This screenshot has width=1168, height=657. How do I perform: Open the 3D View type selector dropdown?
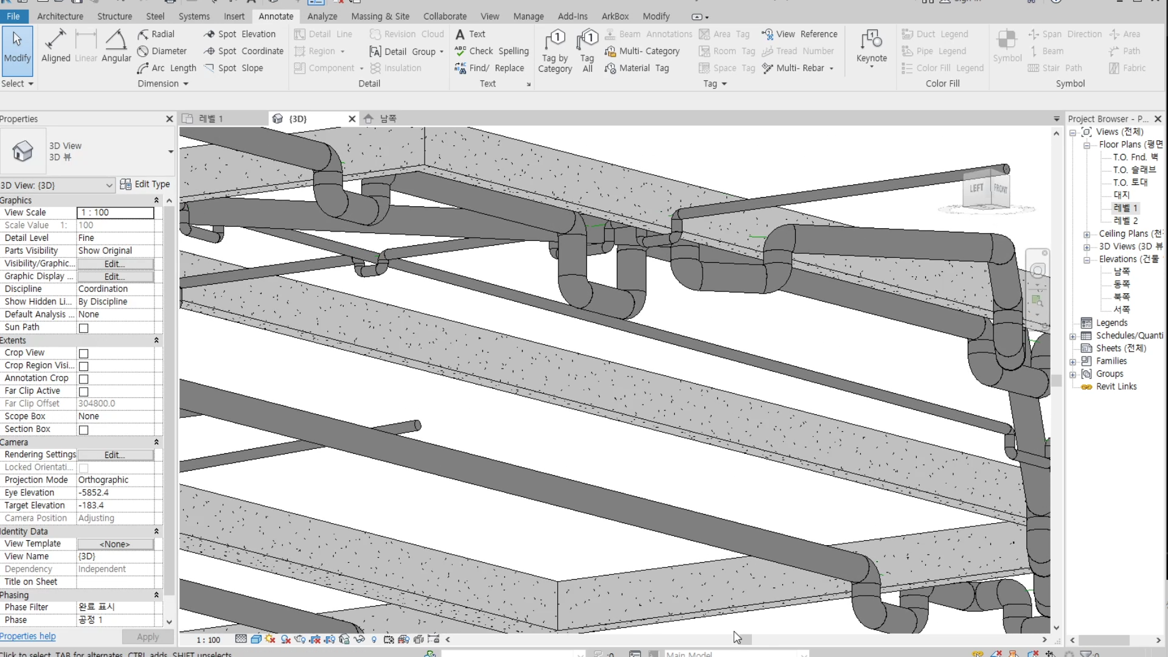click(170, 151)
